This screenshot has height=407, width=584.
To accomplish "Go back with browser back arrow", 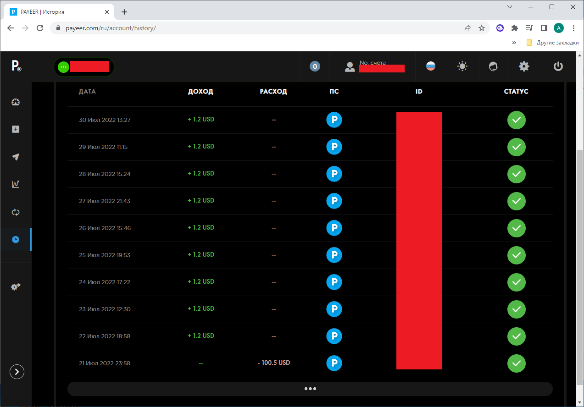I will pos(11,28).
